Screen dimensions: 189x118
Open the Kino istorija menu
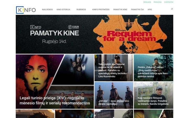(x=63, y=9)
